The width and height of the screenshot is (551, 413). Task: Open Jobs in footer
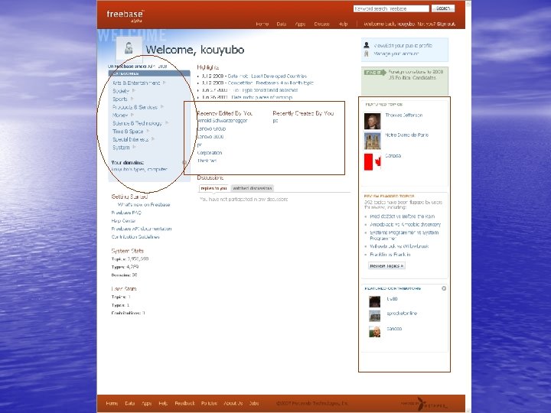tap(254, 403)
